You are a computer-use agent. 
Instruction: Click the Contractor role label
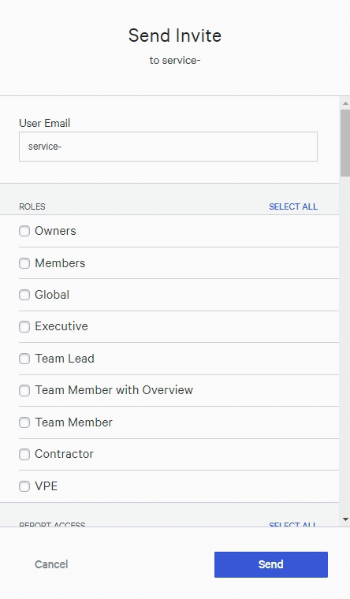coord(64,454)
